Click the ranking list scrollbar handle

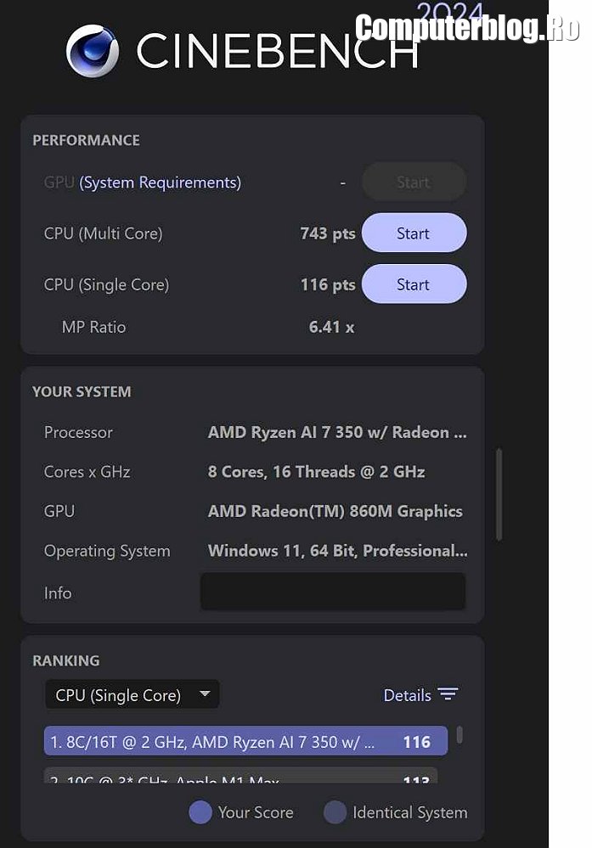click(460, 735)
